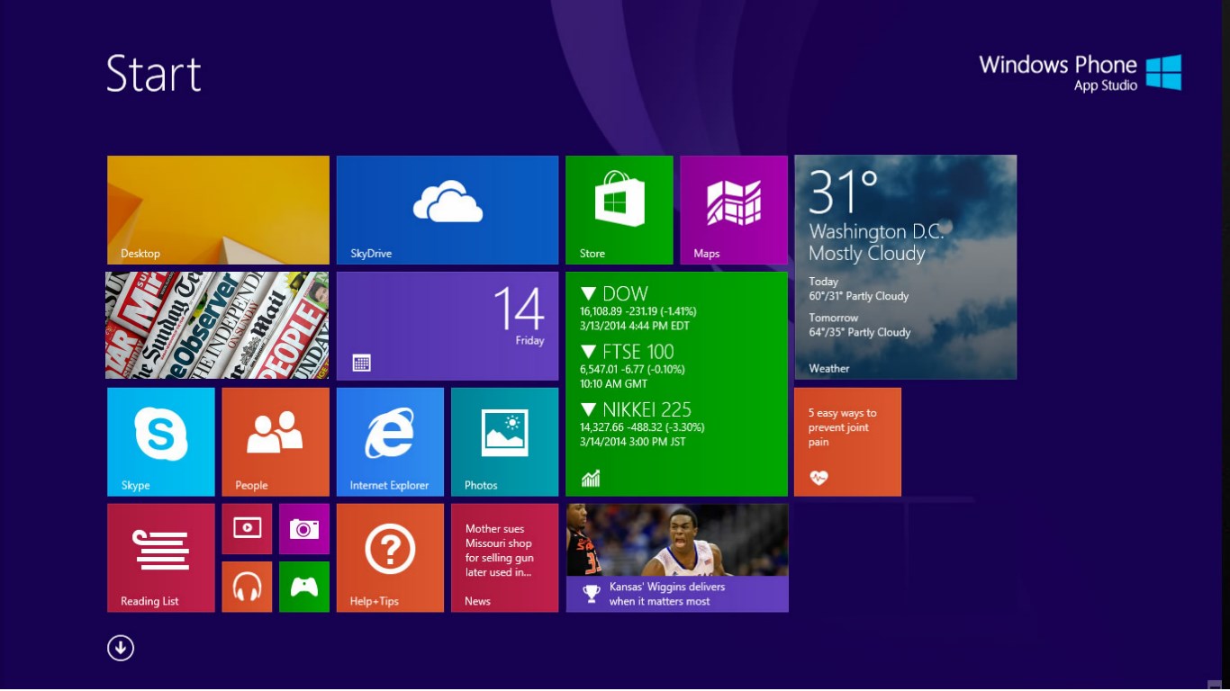Open the Maps tile
This screenshot has height=691, width=1230.
coord(734,210)
